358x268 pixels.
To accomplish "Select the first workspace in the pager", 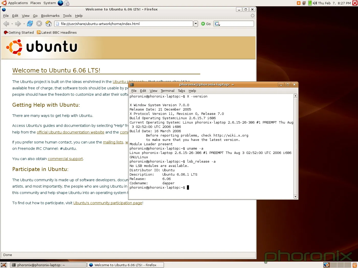I will (x=327, y=265).
